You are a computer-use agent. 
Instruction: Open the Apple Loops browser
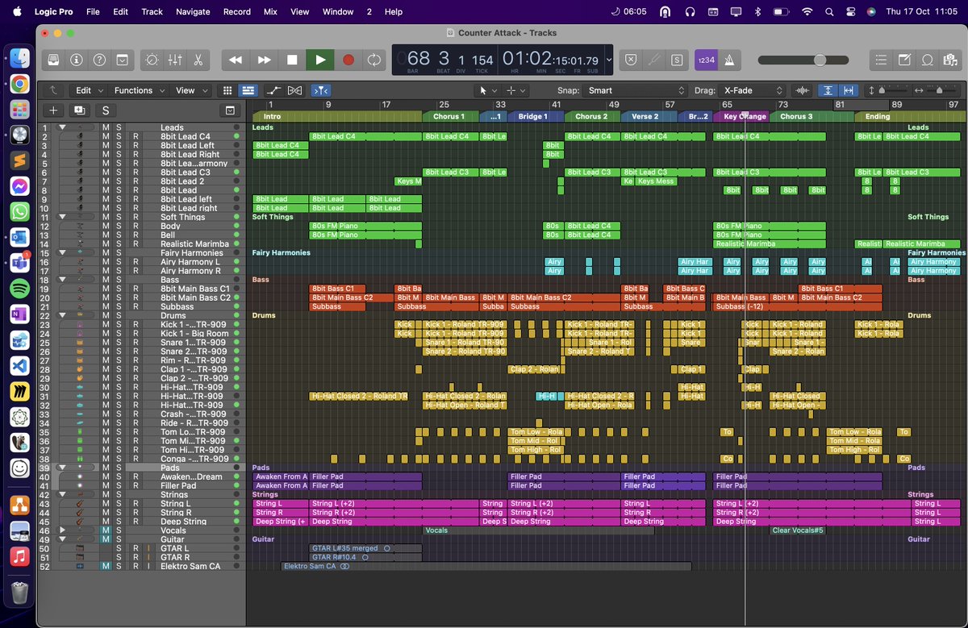tap(928, 60)
